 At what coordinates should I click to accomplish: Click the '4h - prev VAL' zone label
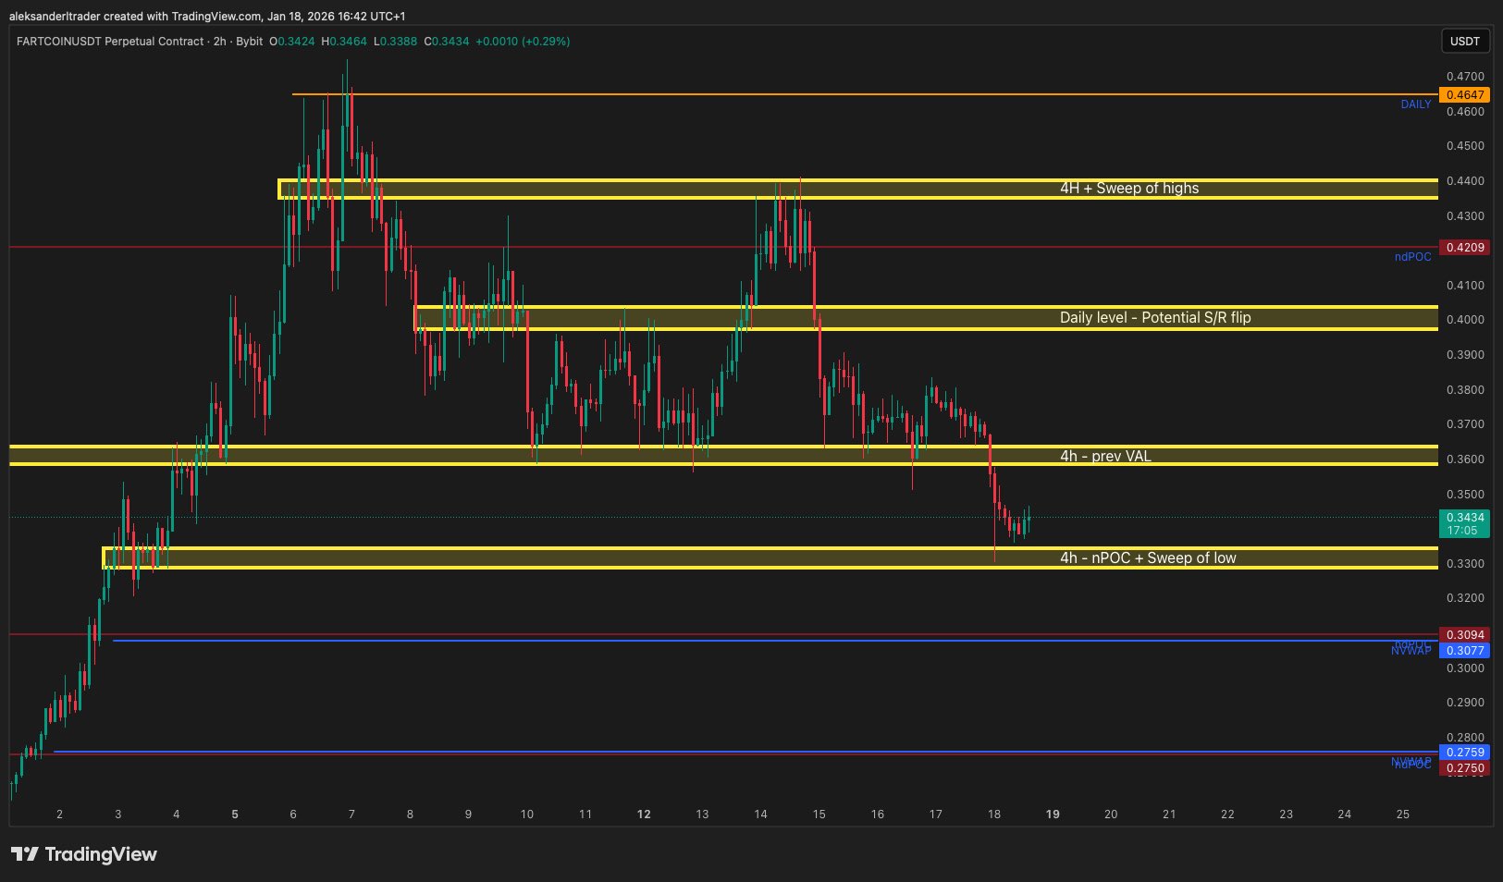point(1105,457)
